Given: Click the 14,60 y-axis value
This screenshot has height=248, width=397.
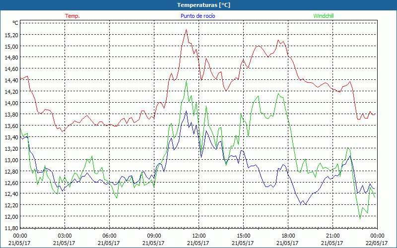Looking at the screenshot, I should [x=11, y=69].
